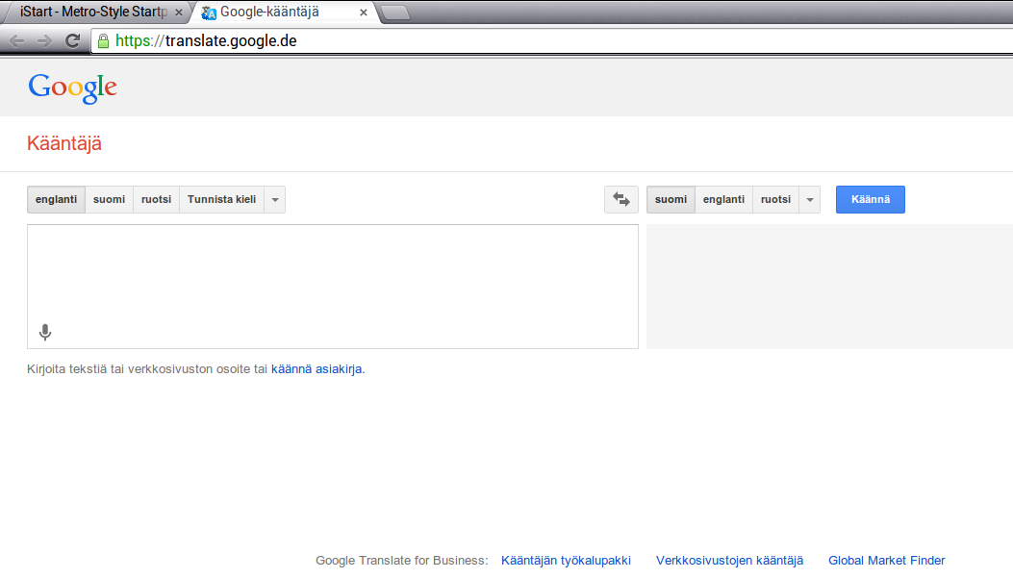Swap languages with the arrows icon
1013x579 pixels.
620,200
